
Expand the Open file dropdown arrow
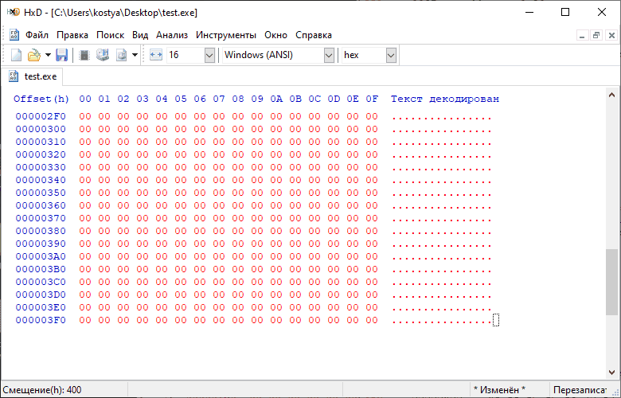tap(48, 55)
